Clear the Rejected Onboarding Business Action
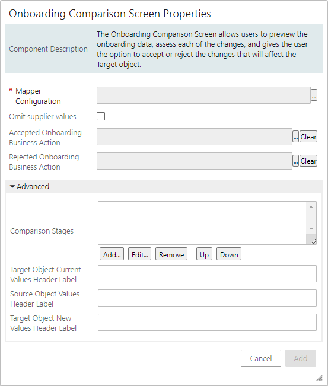 pyautogui.click(x=308, y=161)
